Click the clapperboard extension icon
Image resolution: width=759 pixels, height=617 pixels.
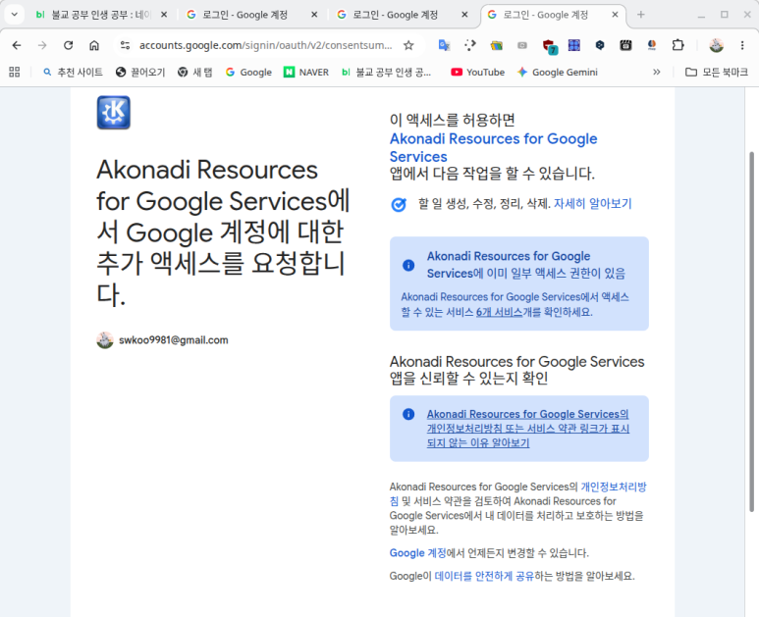point(625,45)
